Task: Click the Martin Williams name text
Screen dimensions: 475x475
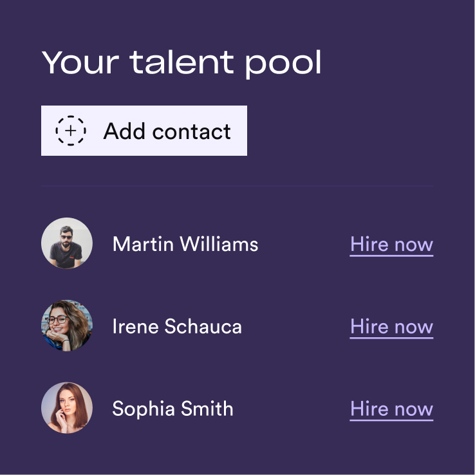Action: (x=185, y=244)
